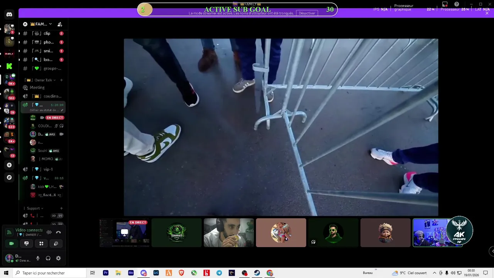Open the clip text channel
The image size is (494, 278).
(x=43, y=34)
